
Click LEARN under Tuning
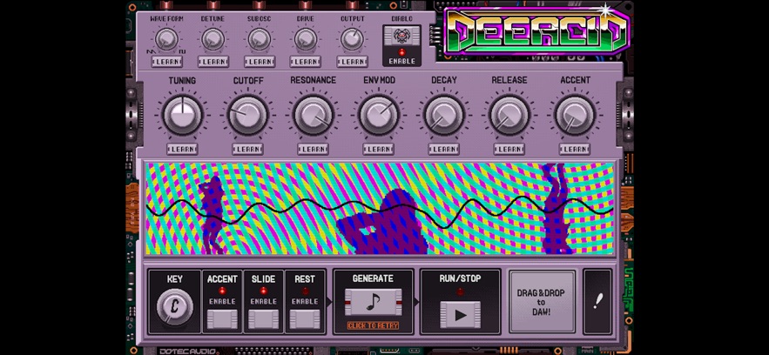(x=182, y=149)
